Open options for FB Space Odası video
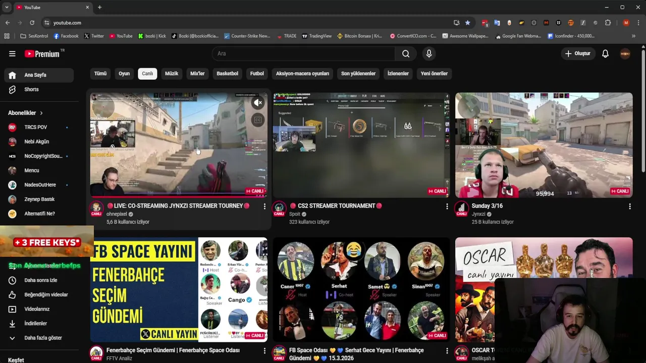646x363 pixels. click(x=447, y=350)
